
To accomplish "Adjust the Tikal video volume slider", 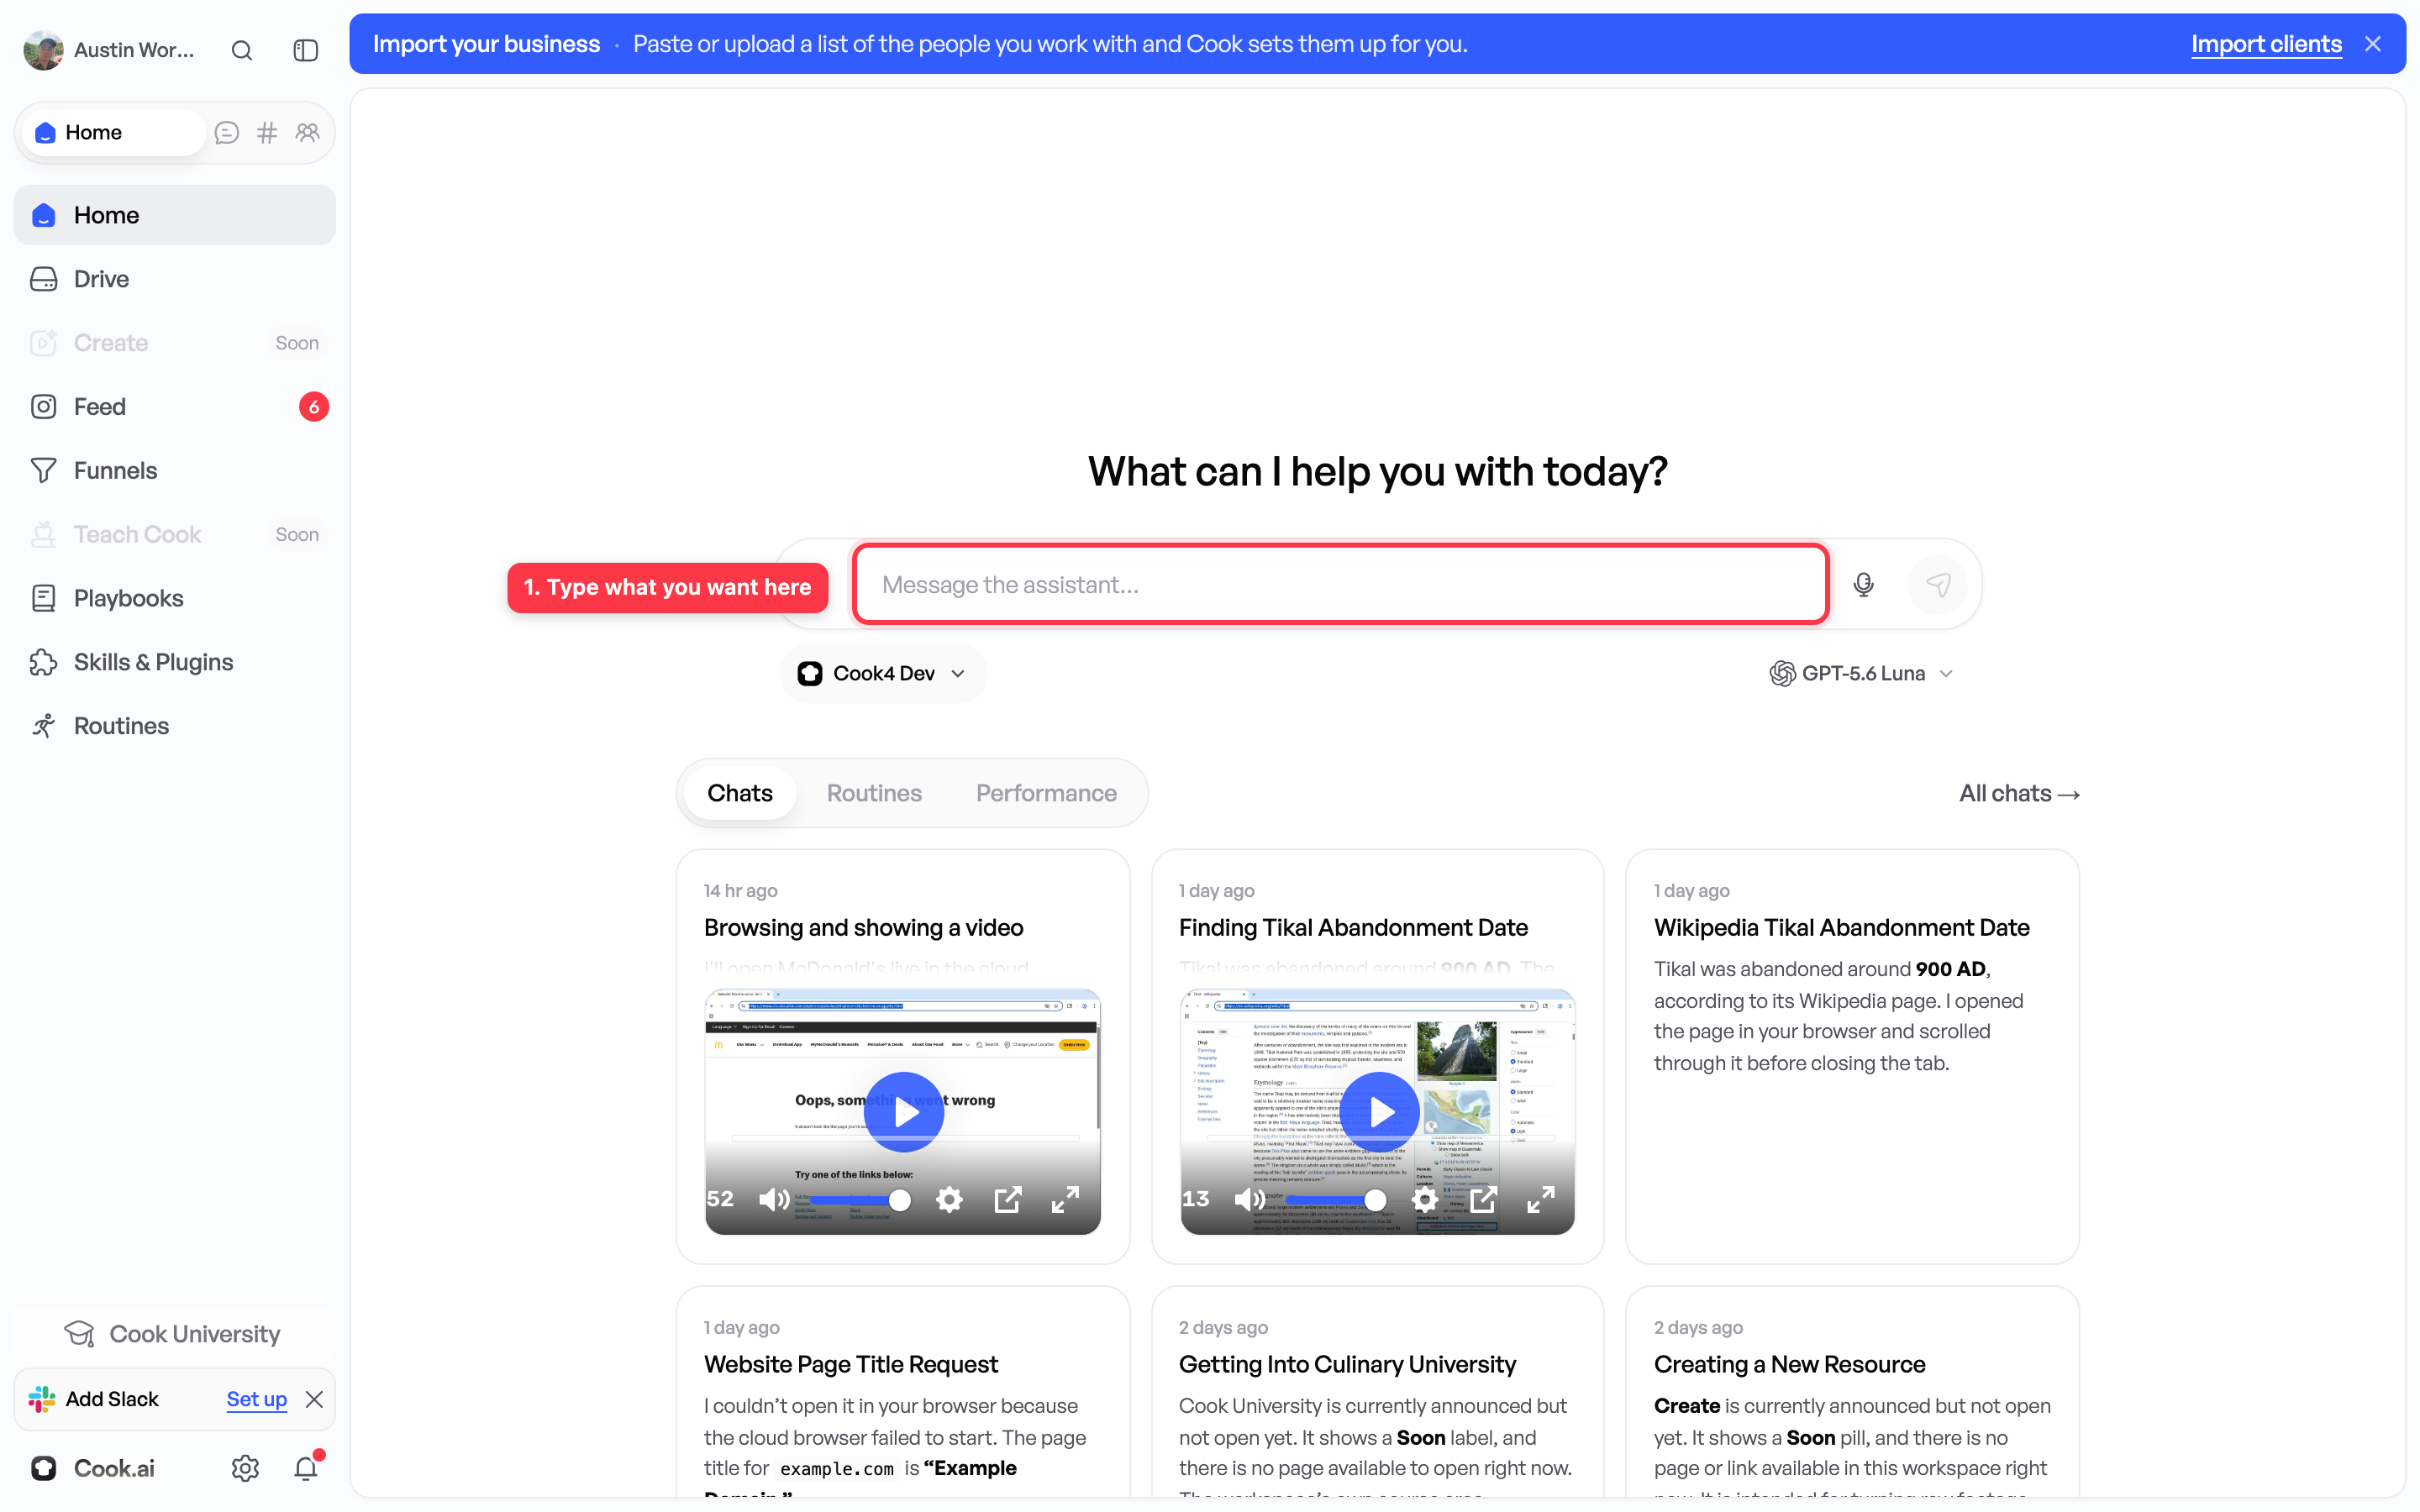I will 1336,1199.
